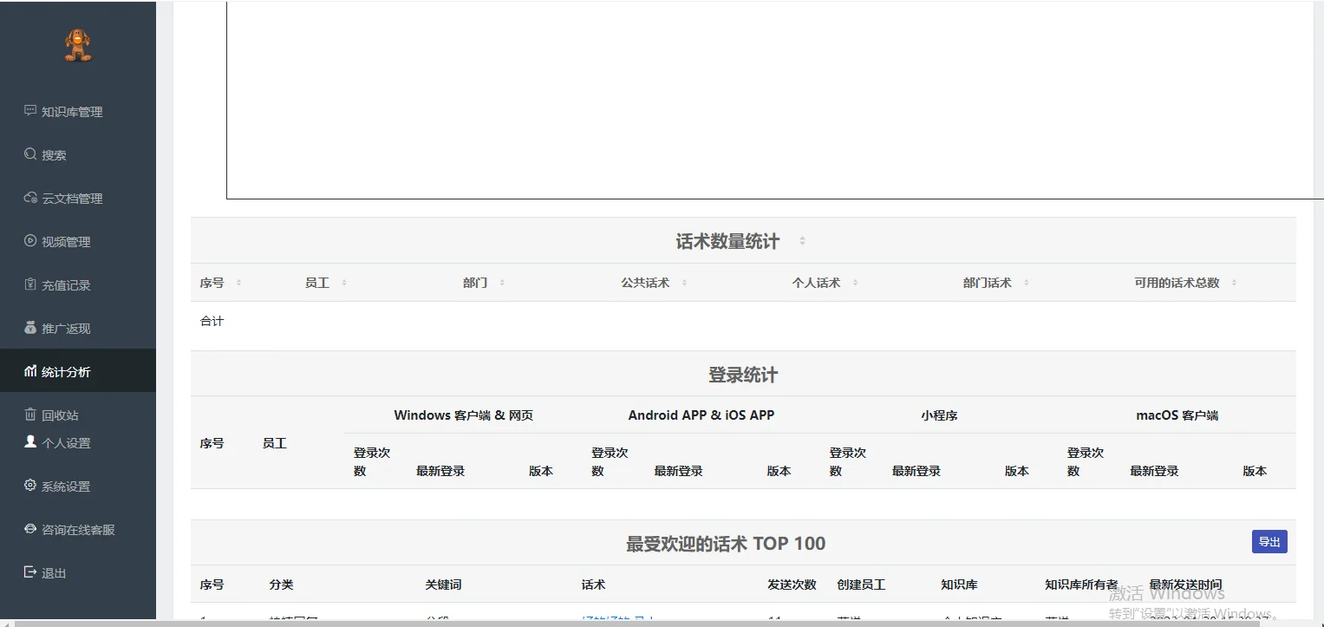Click the macOS 客户端 column header
Viewport: 1324px width, 627px height.
(1177, 415)
